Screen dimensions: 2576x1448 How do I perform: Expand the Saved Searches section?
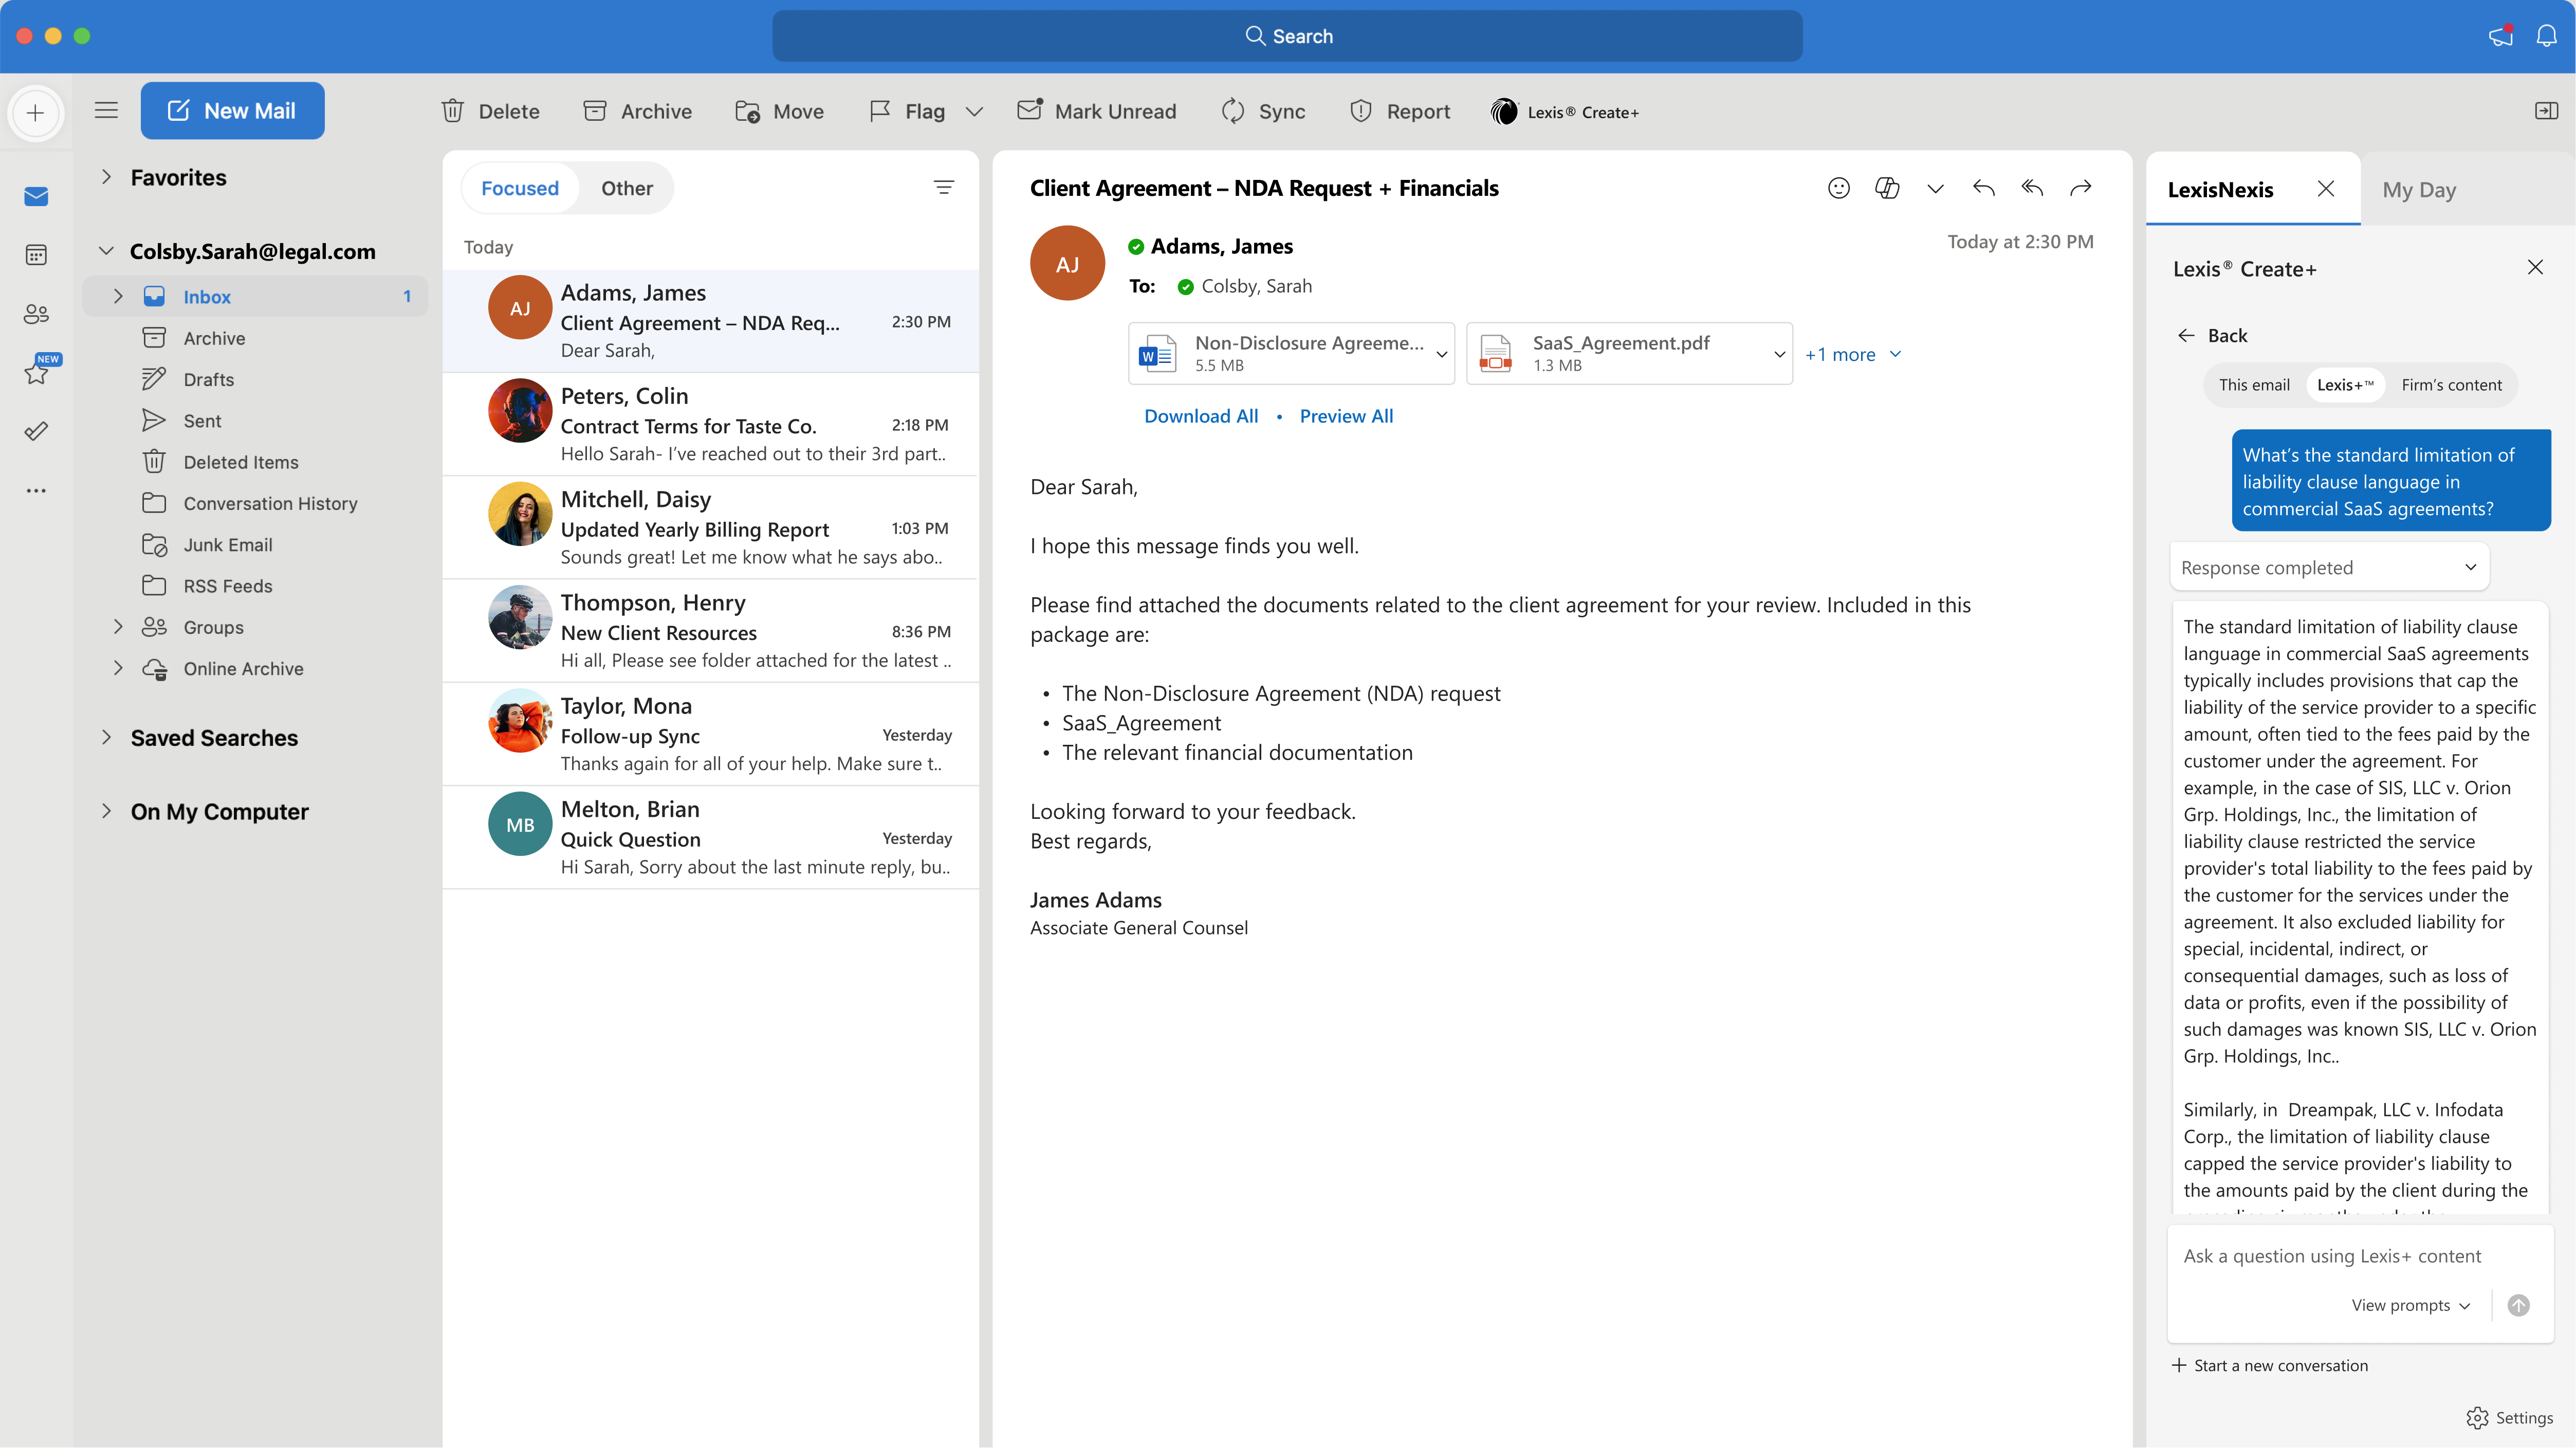[x=107, y=737]
